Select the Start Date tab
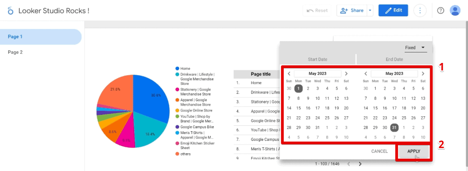The width and height of the screenshot is (468, 171). pyautogui.click(x=318, y=59)
